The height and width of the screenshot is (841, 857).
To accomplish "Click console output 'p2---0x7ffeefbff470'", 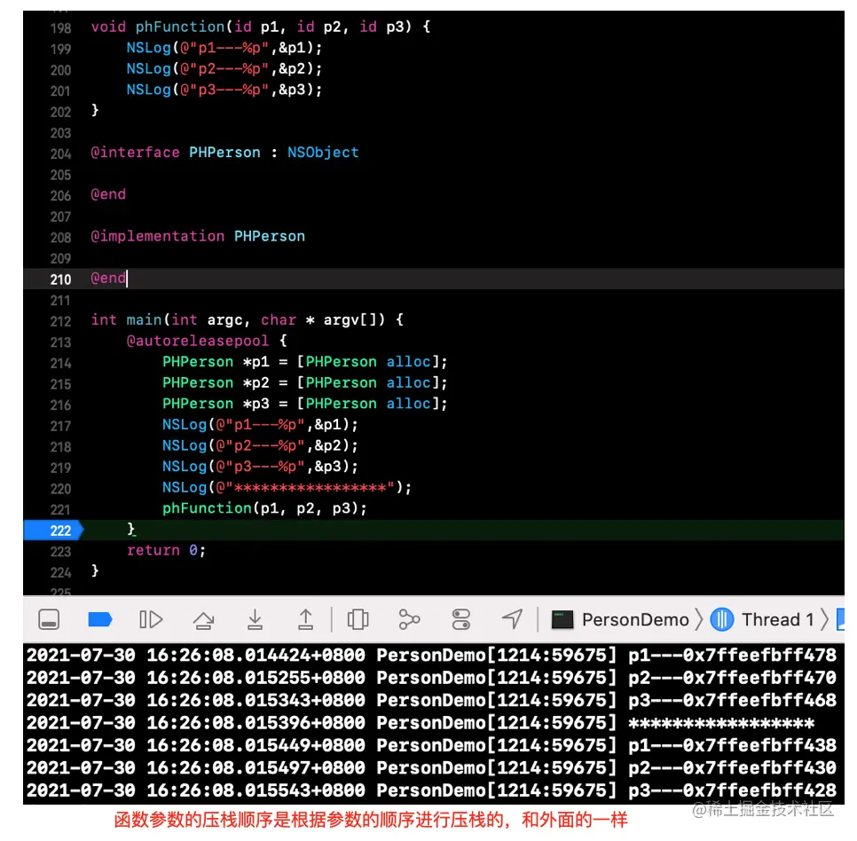I will point(733,678).
